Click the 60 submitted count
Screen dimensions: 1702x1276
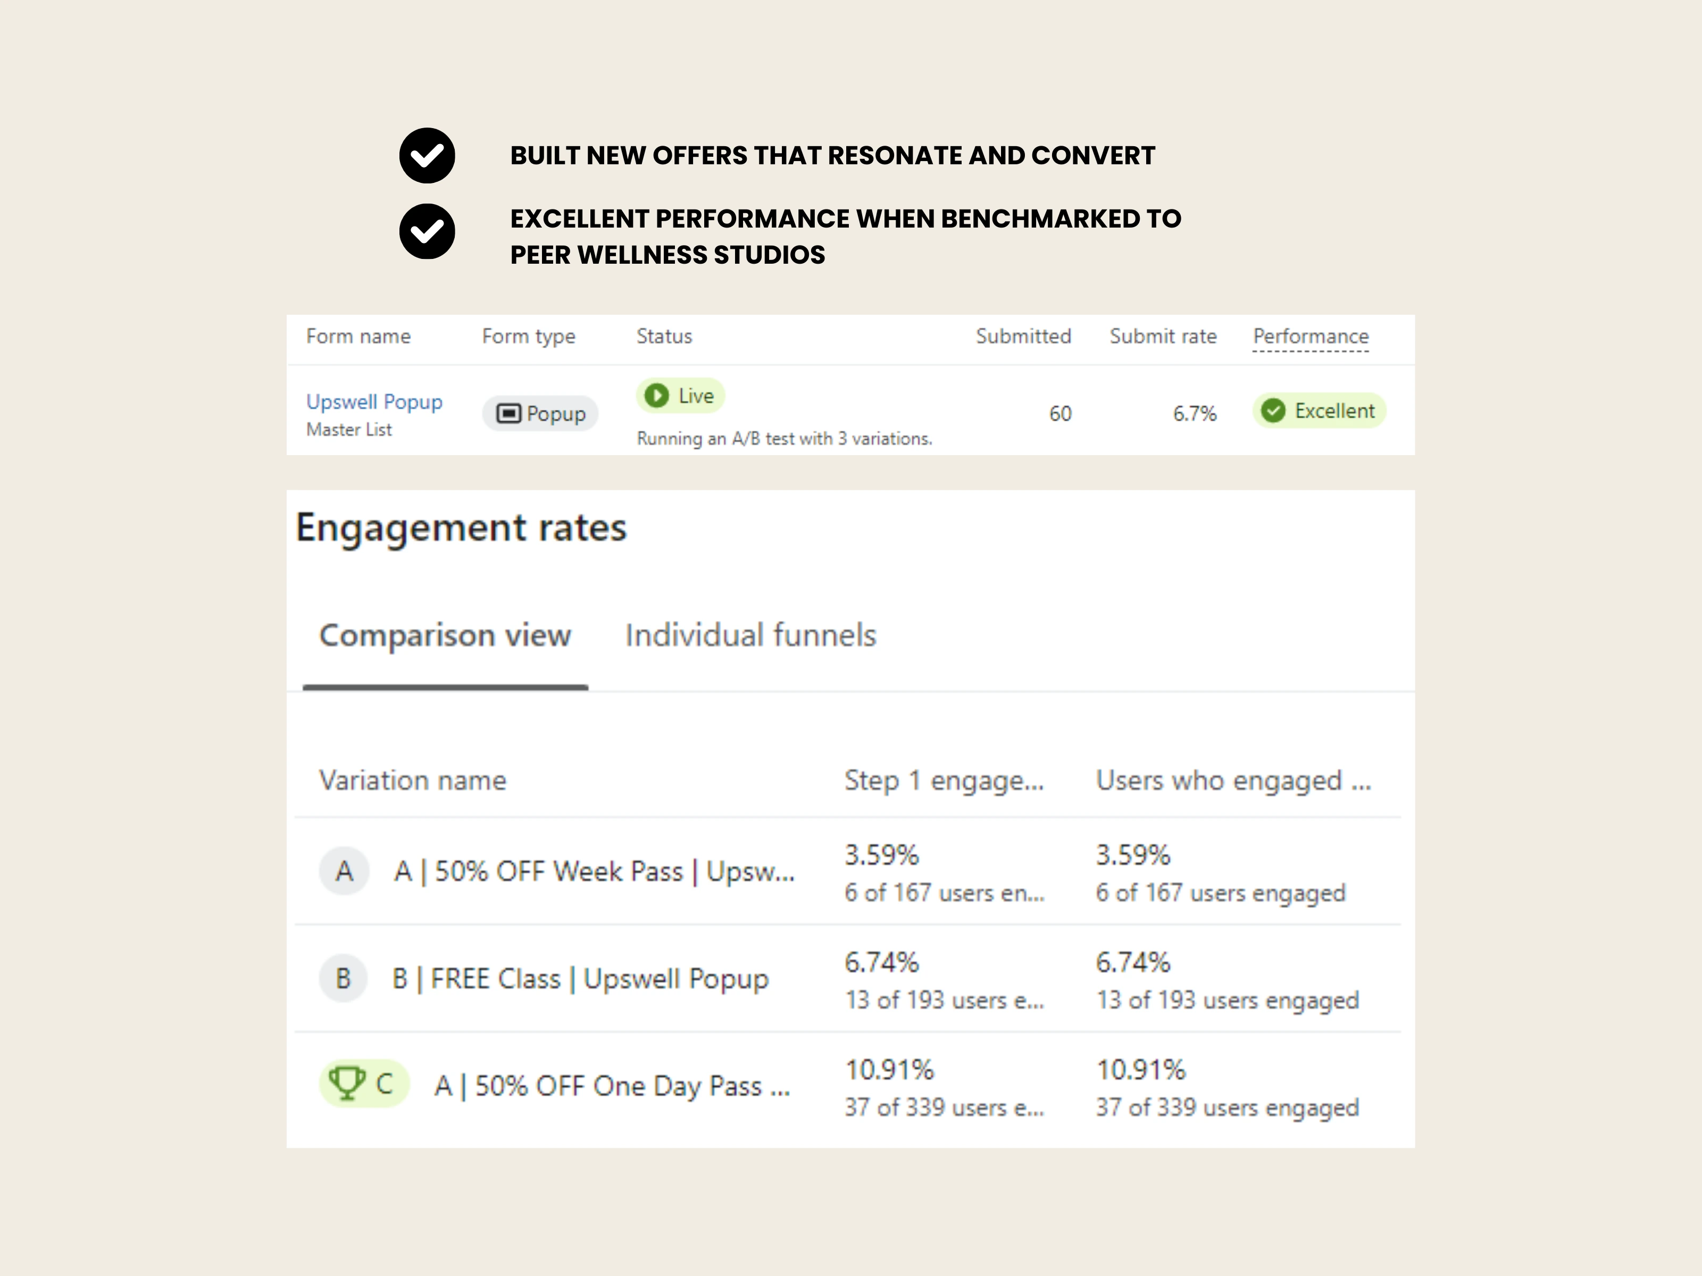click(1060, 414)
